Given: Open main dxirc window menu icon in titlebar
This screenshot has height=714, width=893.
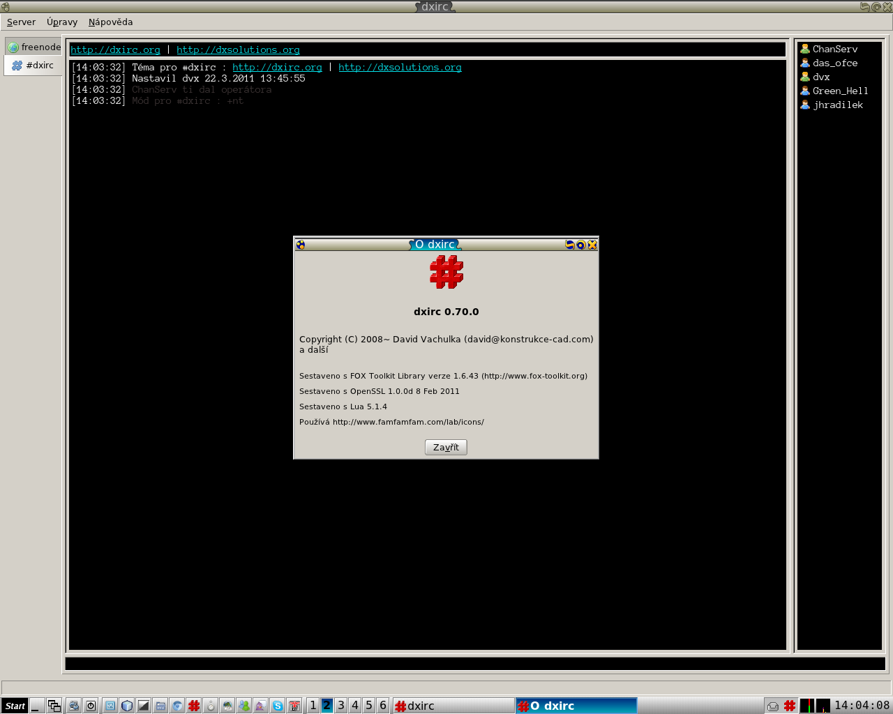Looking at the screenshot, I should coord(6,7).
